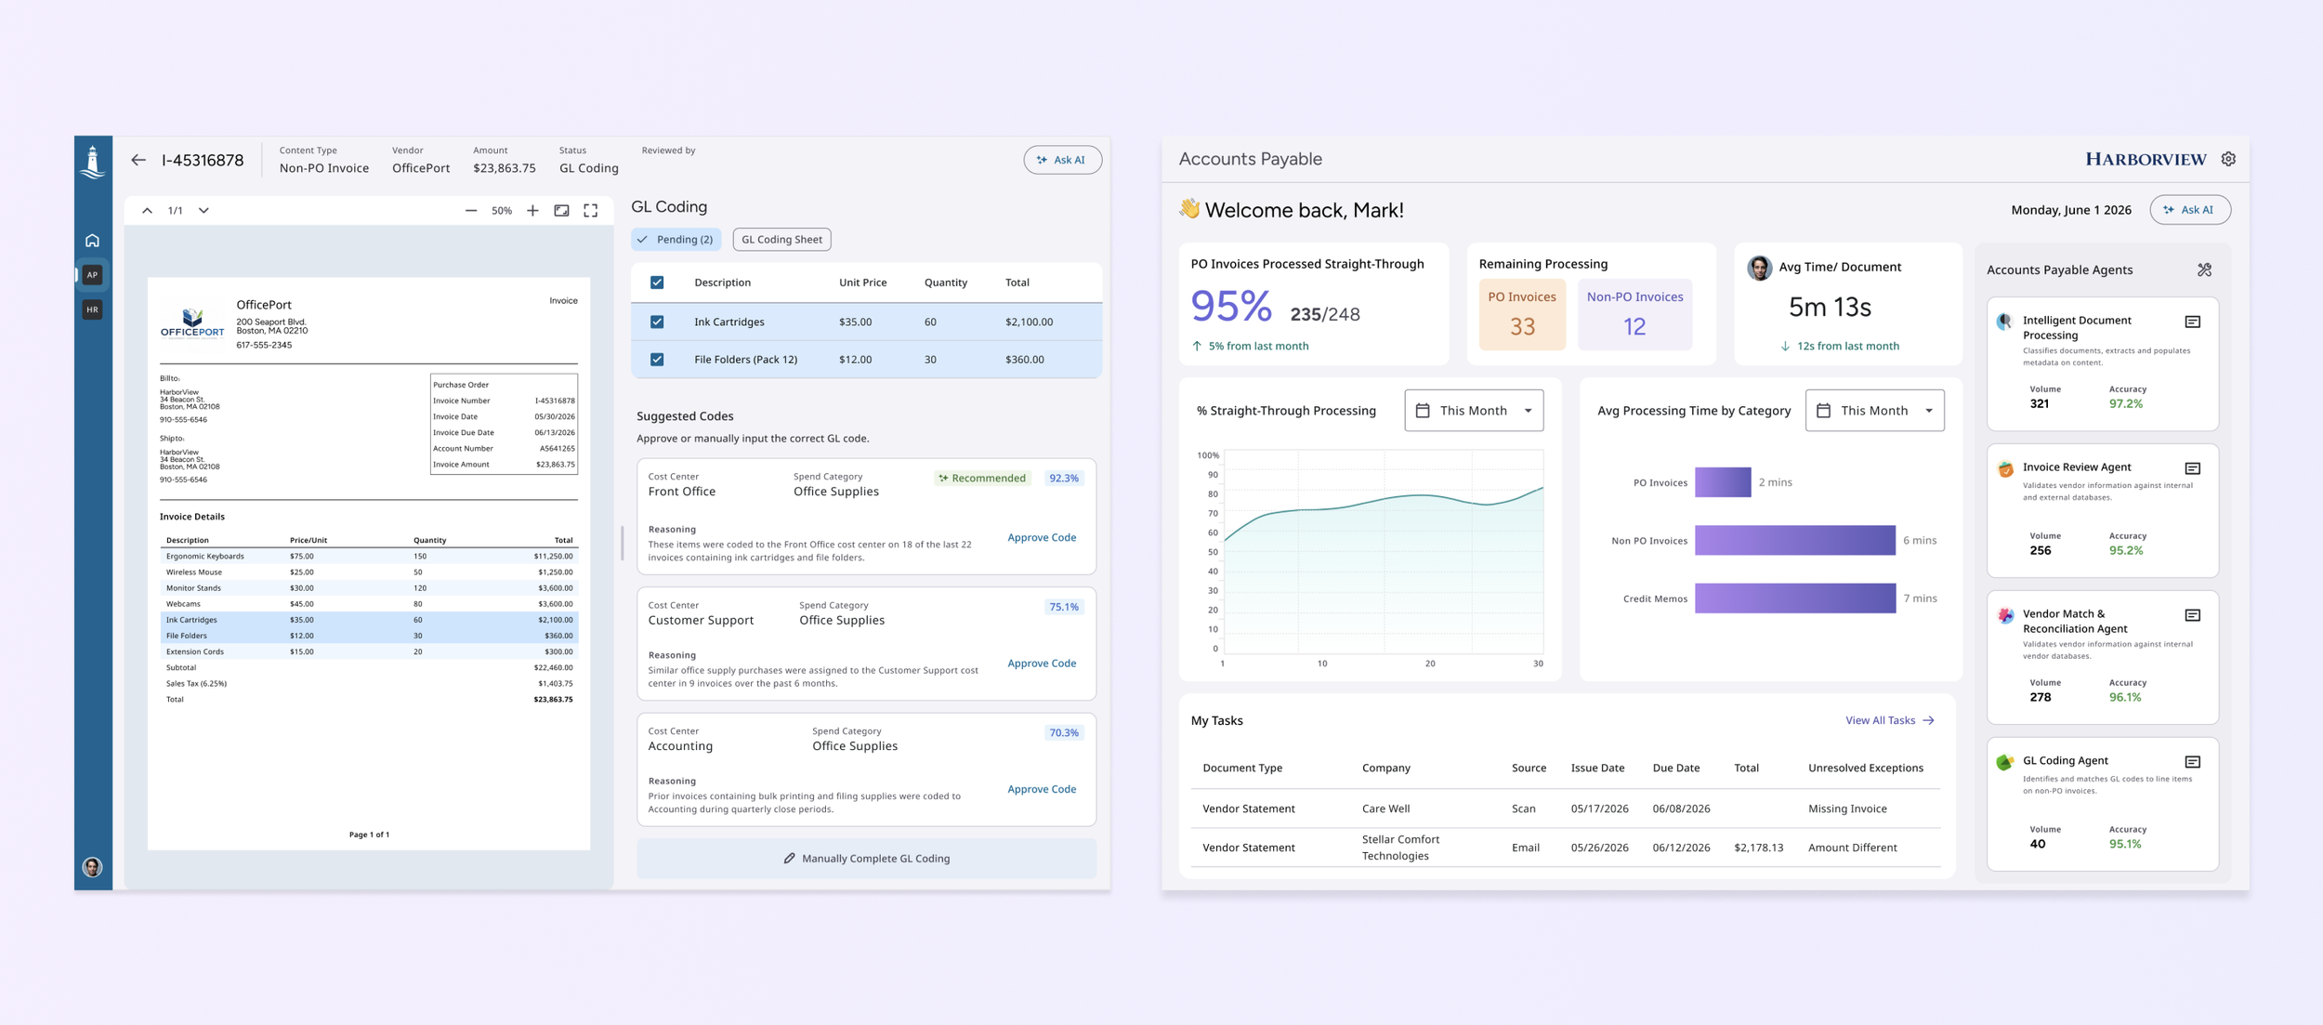Click the PO Invoices bar in chart

click(1723, 482)
